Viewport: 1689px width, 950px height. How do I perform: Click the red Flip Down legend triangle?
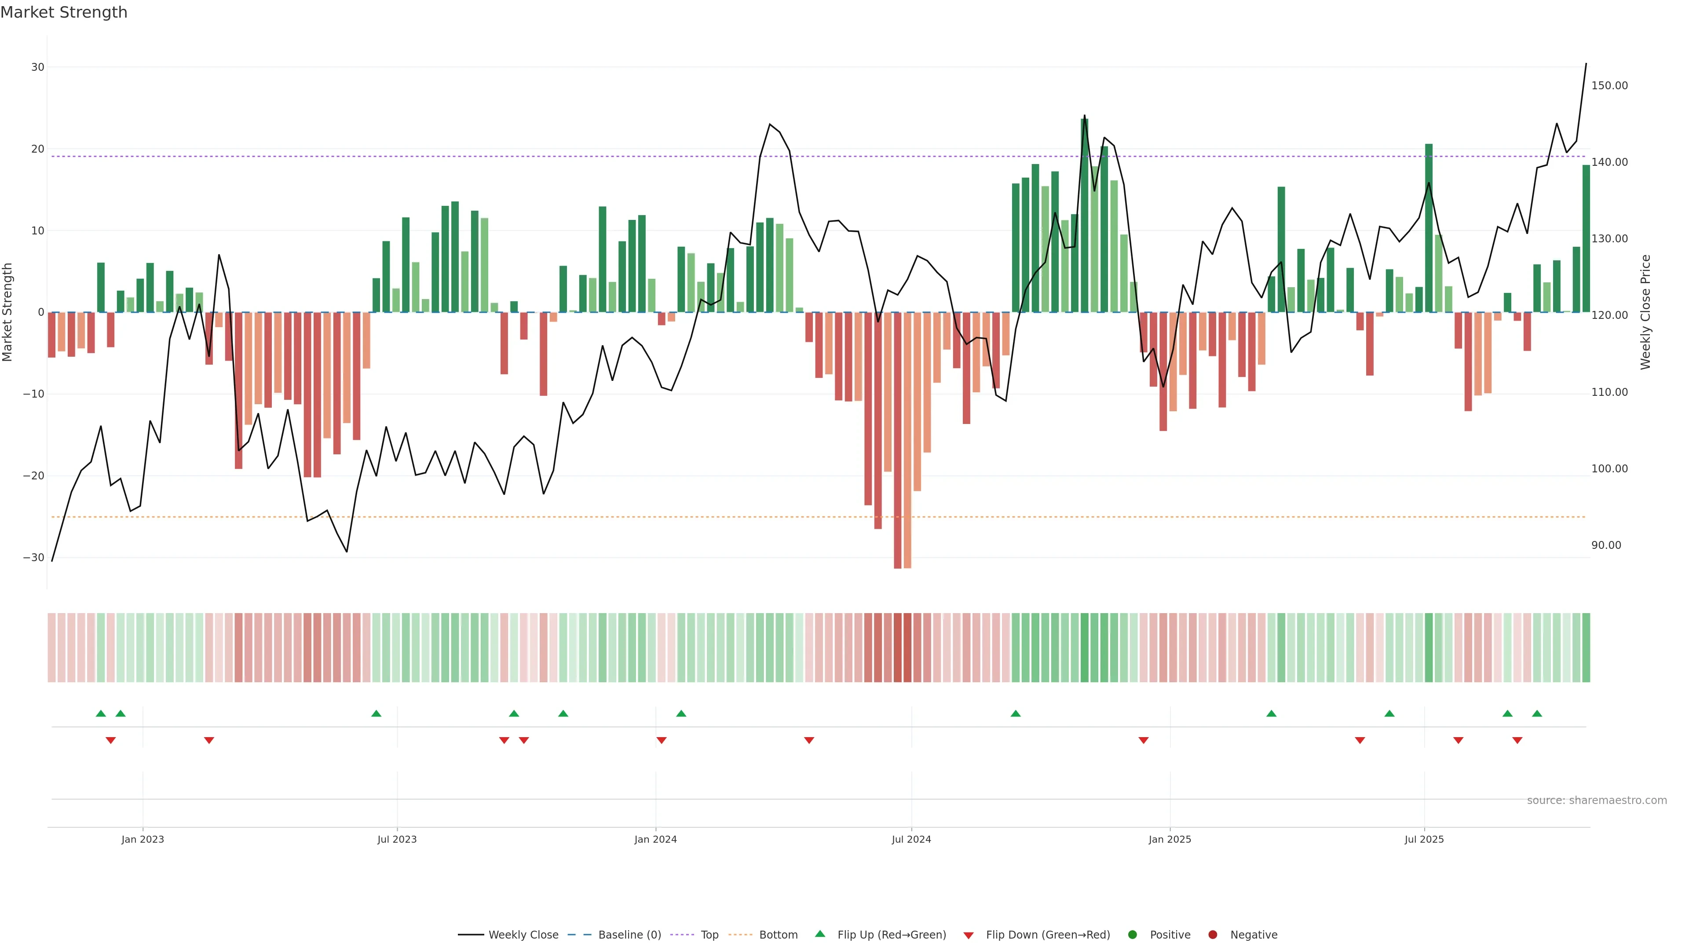pos(969,935)
